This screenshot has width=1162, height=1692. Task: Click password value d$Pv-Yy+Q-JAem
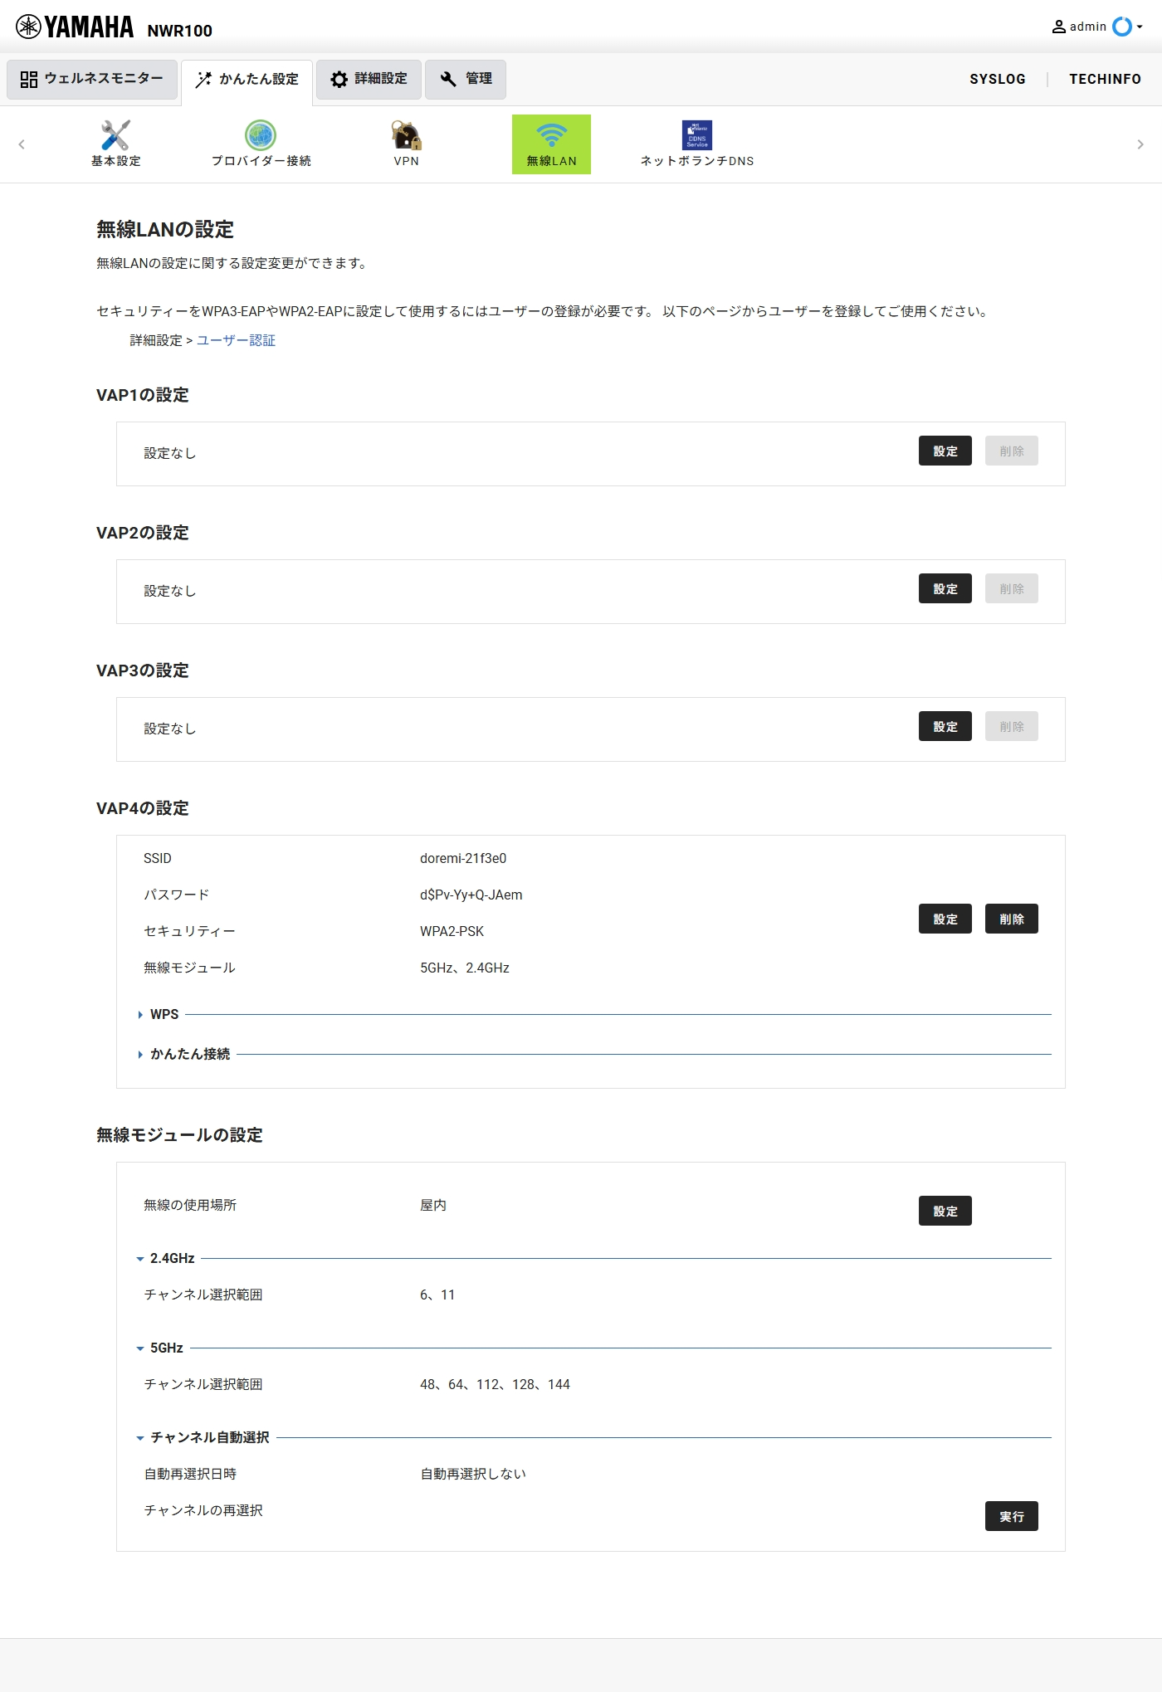(x=471, y=895)
